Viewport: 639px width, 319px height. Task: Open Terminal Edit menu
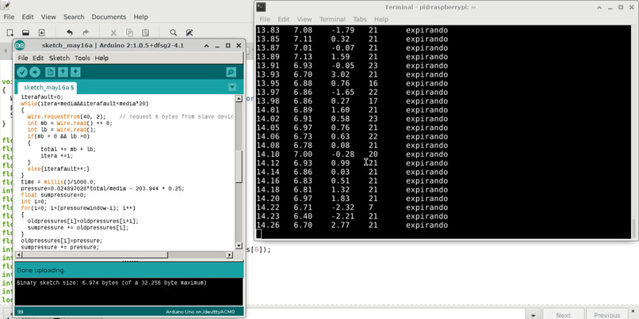[x=284, y=19]
